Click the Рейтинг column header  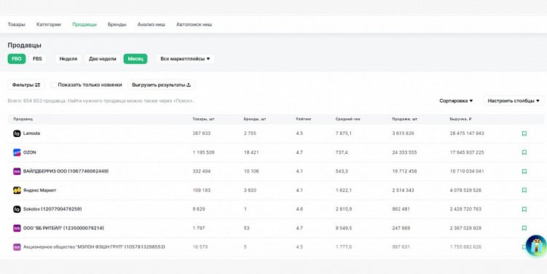[x=304, y=119]
